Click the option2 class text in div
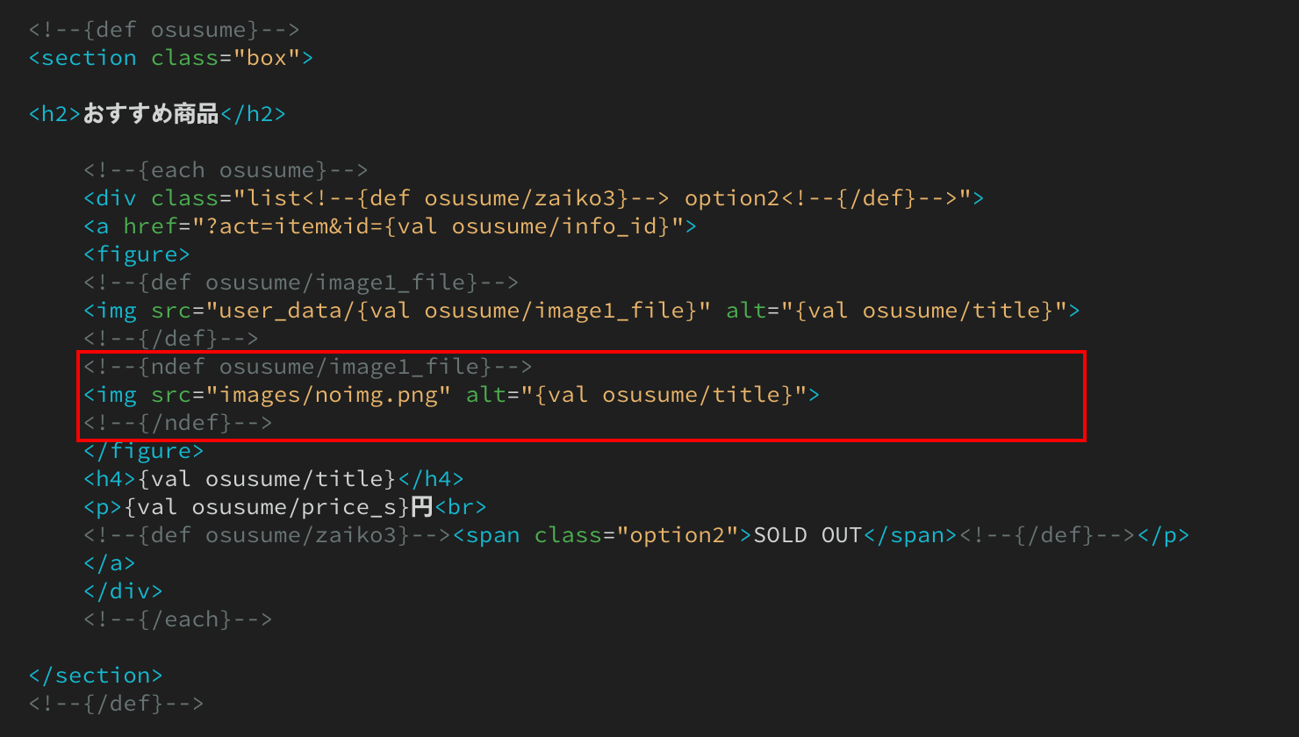Viewport: 1299px width, 737px height. point(732,198)
